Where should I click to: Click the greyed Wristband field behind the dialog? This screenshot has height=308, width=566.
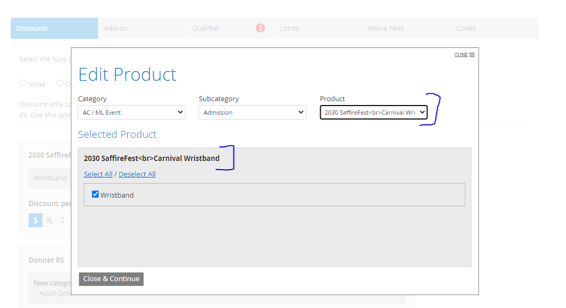pos(50,178)
